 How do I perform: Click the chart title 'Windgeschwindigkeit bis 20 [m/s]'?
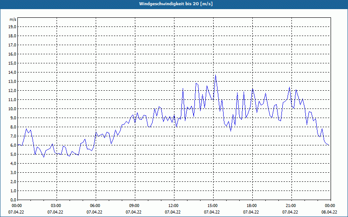pyautogui.click(x=176, y=4)
